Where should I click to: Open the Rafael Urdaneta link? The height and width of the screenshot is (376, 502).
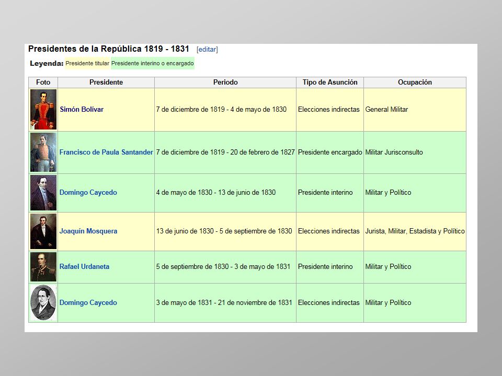pyautogui.click(x=85, y=267)
